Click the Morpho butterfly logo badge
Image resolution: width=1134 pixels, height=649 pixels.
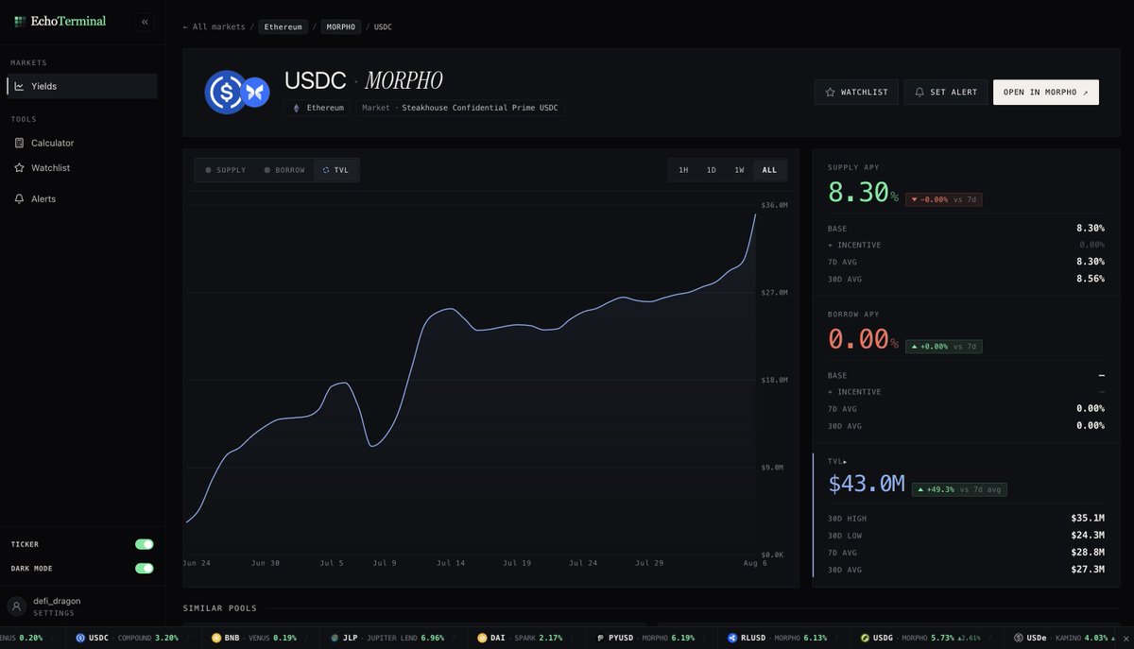255,93
